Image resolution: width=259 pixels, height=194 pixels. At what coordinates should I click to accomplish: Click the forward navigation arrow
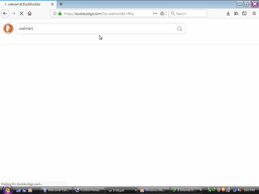point(14,14)
